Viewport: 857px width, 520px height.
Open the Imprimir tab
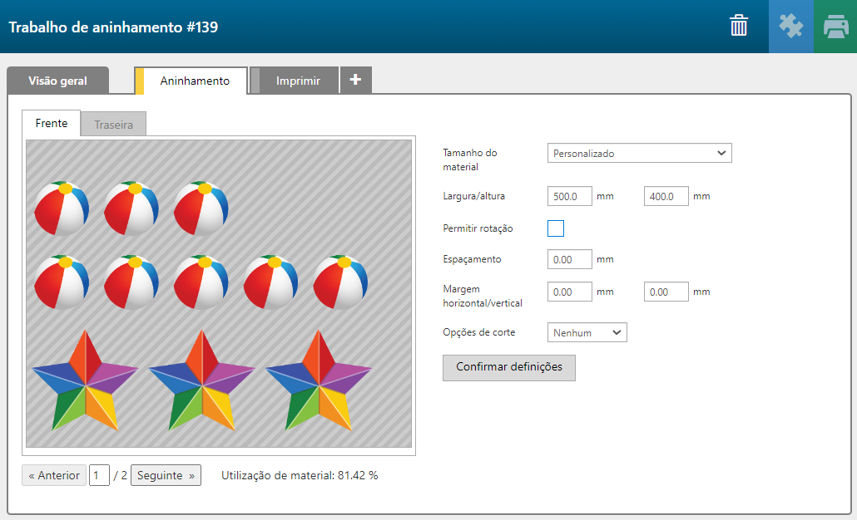click(298, 81)
